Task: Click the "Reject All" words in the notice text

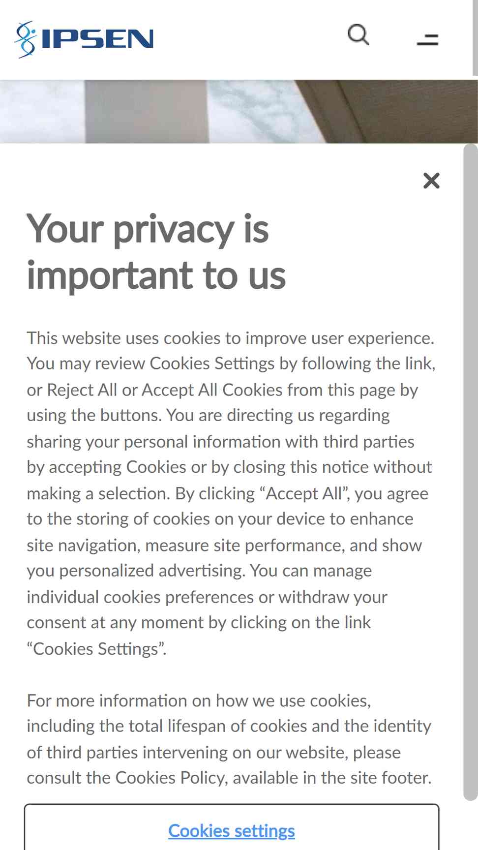Action: pos(82,390)
